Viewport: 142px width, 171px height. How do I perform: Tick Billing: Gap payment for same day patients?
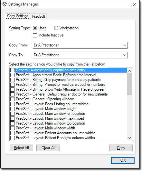click(12, 80)
